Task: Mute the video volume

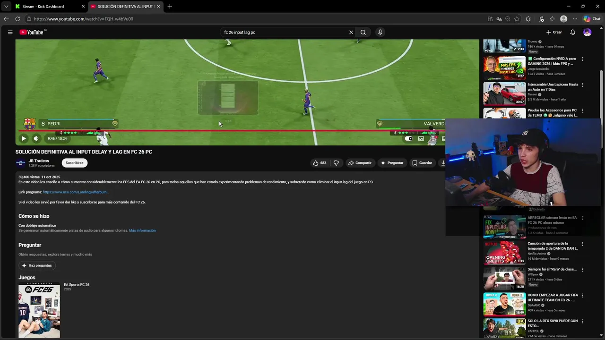Action: 36,138
